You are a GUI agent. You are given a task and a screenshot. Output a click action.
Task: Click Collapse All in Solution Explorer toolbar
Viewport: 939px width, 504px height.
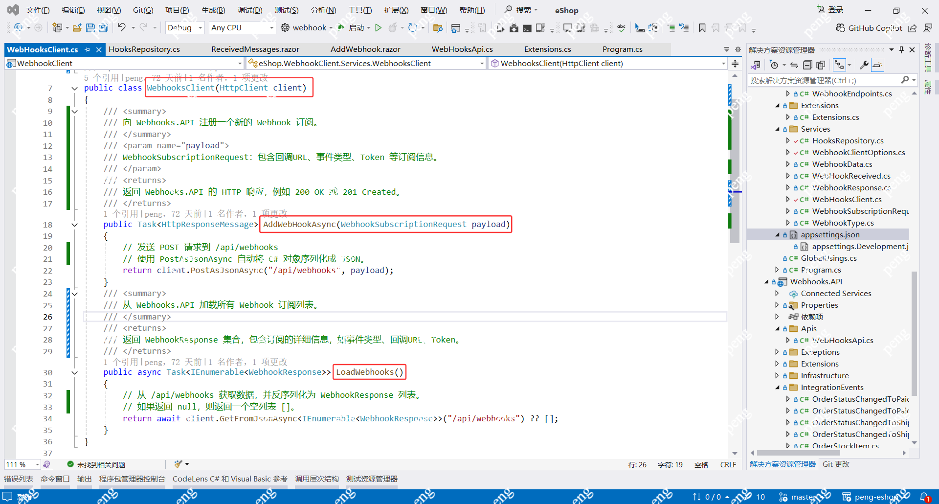(x=808, y=64)
